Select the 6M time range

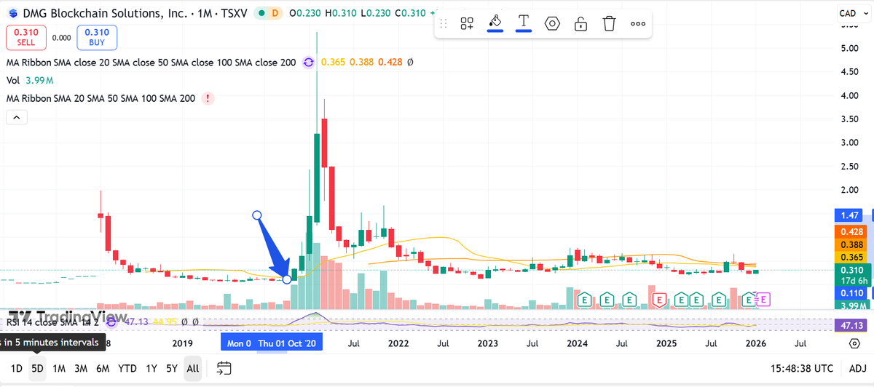click(x=103, y=369)
